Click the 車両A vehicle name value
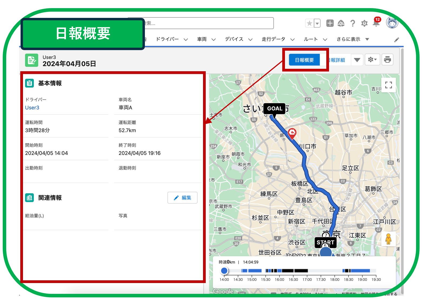Viewport: 422px width, 299px height. click(x=125, y=108)
